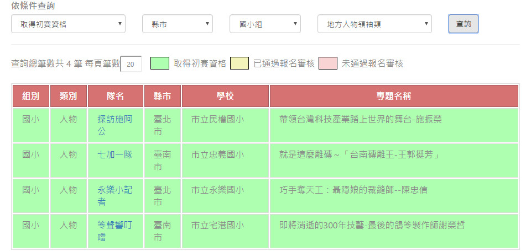The image size is (526, 251).
Task: Select the 市立民權國小 school cell
Action: [217, 119]
